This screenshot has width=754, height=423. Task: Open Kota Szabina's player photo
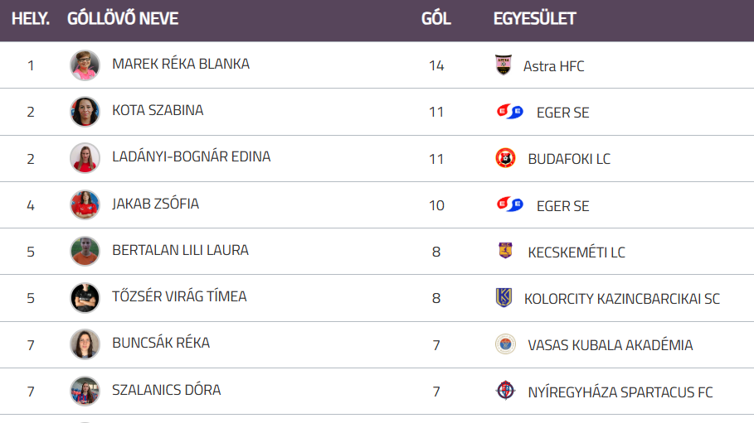(x=85, y=112)
